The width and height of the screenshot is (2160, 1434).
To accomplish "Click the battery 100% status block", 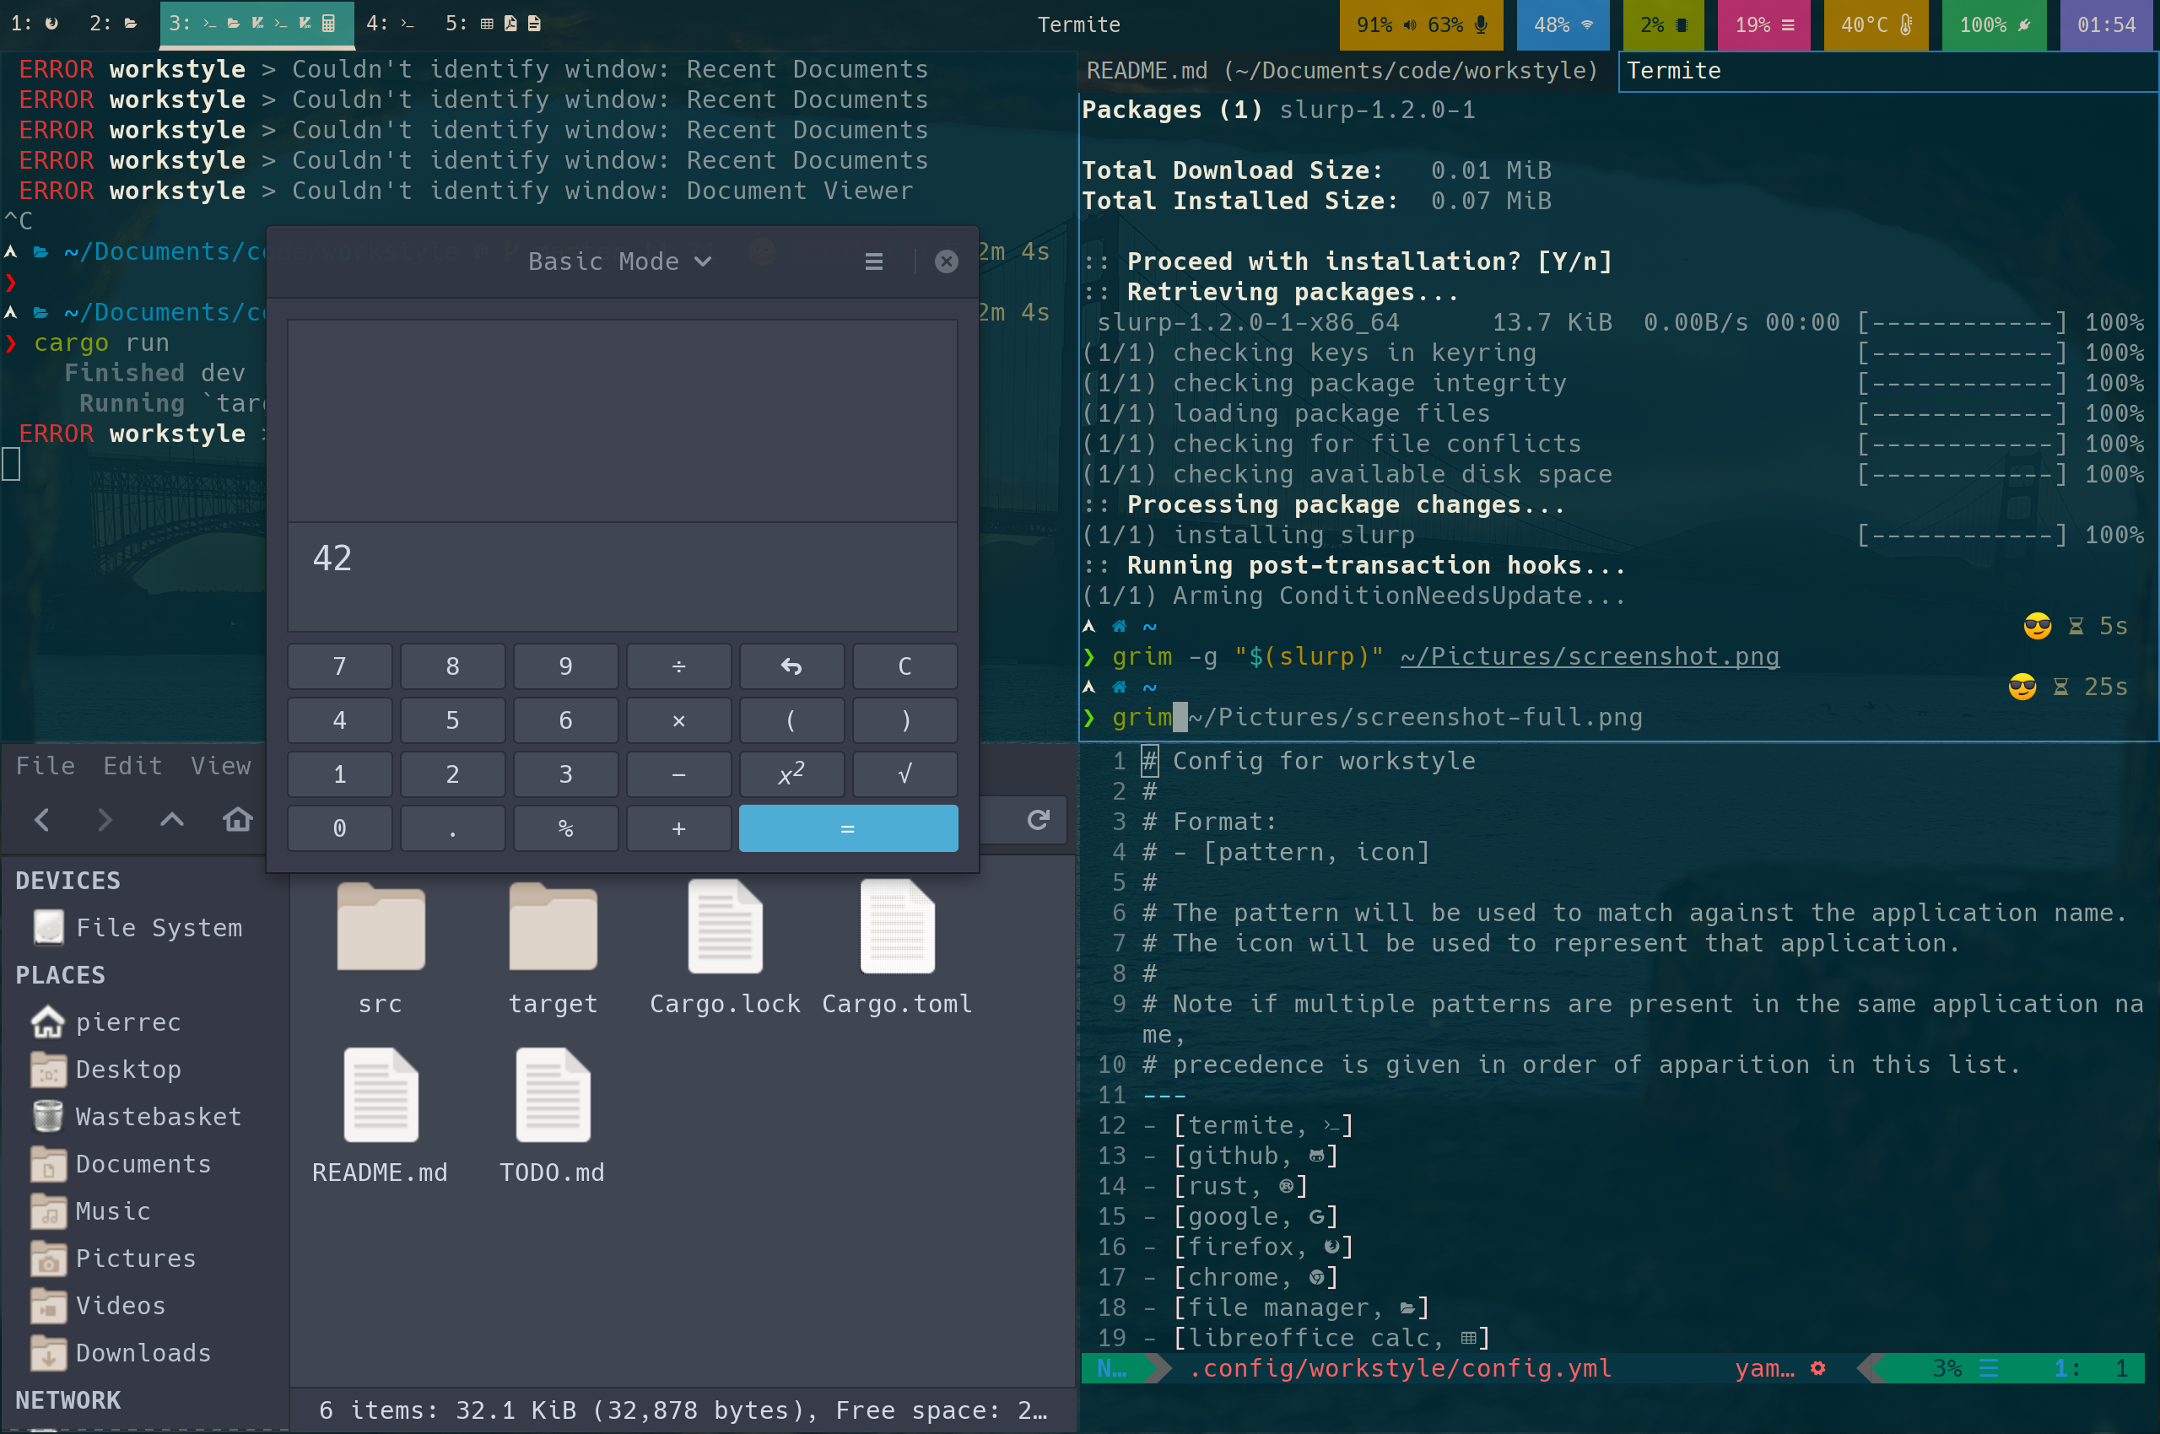I will pyautogui.click(x=1994, y=24).
